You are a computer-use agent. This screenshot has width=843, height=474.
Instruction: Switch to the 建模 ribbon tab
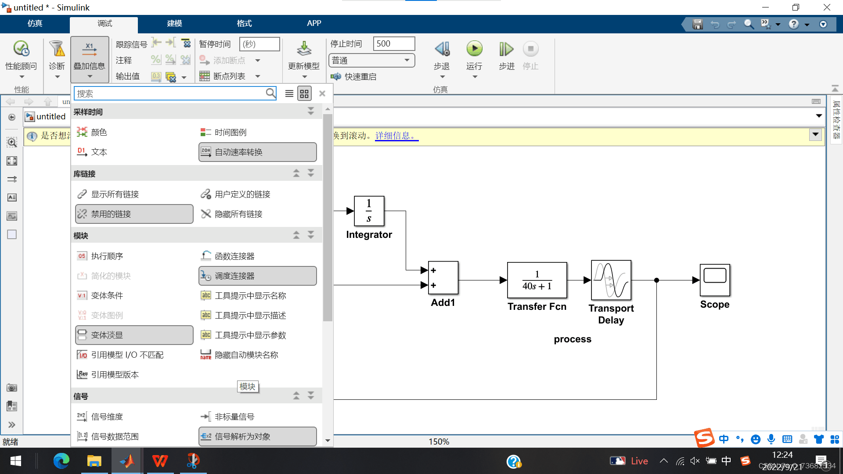[x=174, y=24]
